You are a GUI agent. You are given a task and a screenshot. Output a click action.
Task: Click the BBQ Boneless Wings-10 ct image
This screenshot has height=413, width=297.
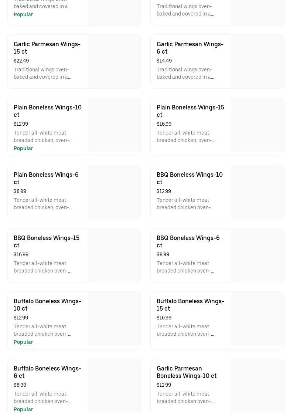[257, 192]
